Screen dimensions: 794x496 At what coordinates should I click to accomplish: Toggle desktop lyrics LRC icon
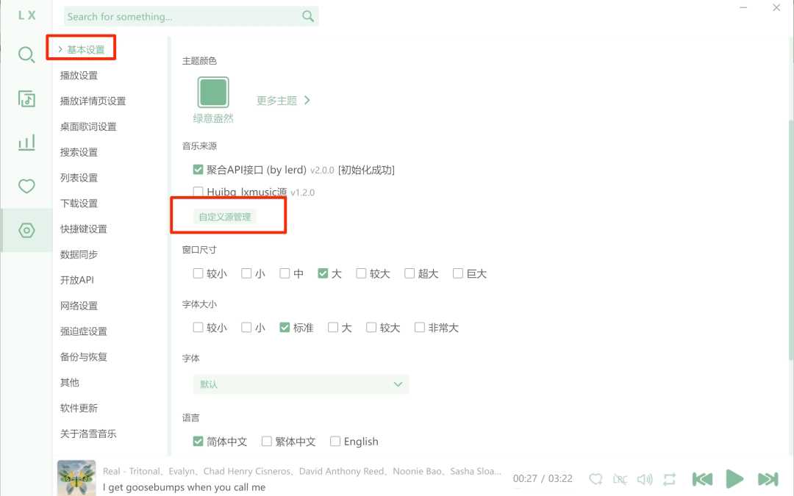620,479
